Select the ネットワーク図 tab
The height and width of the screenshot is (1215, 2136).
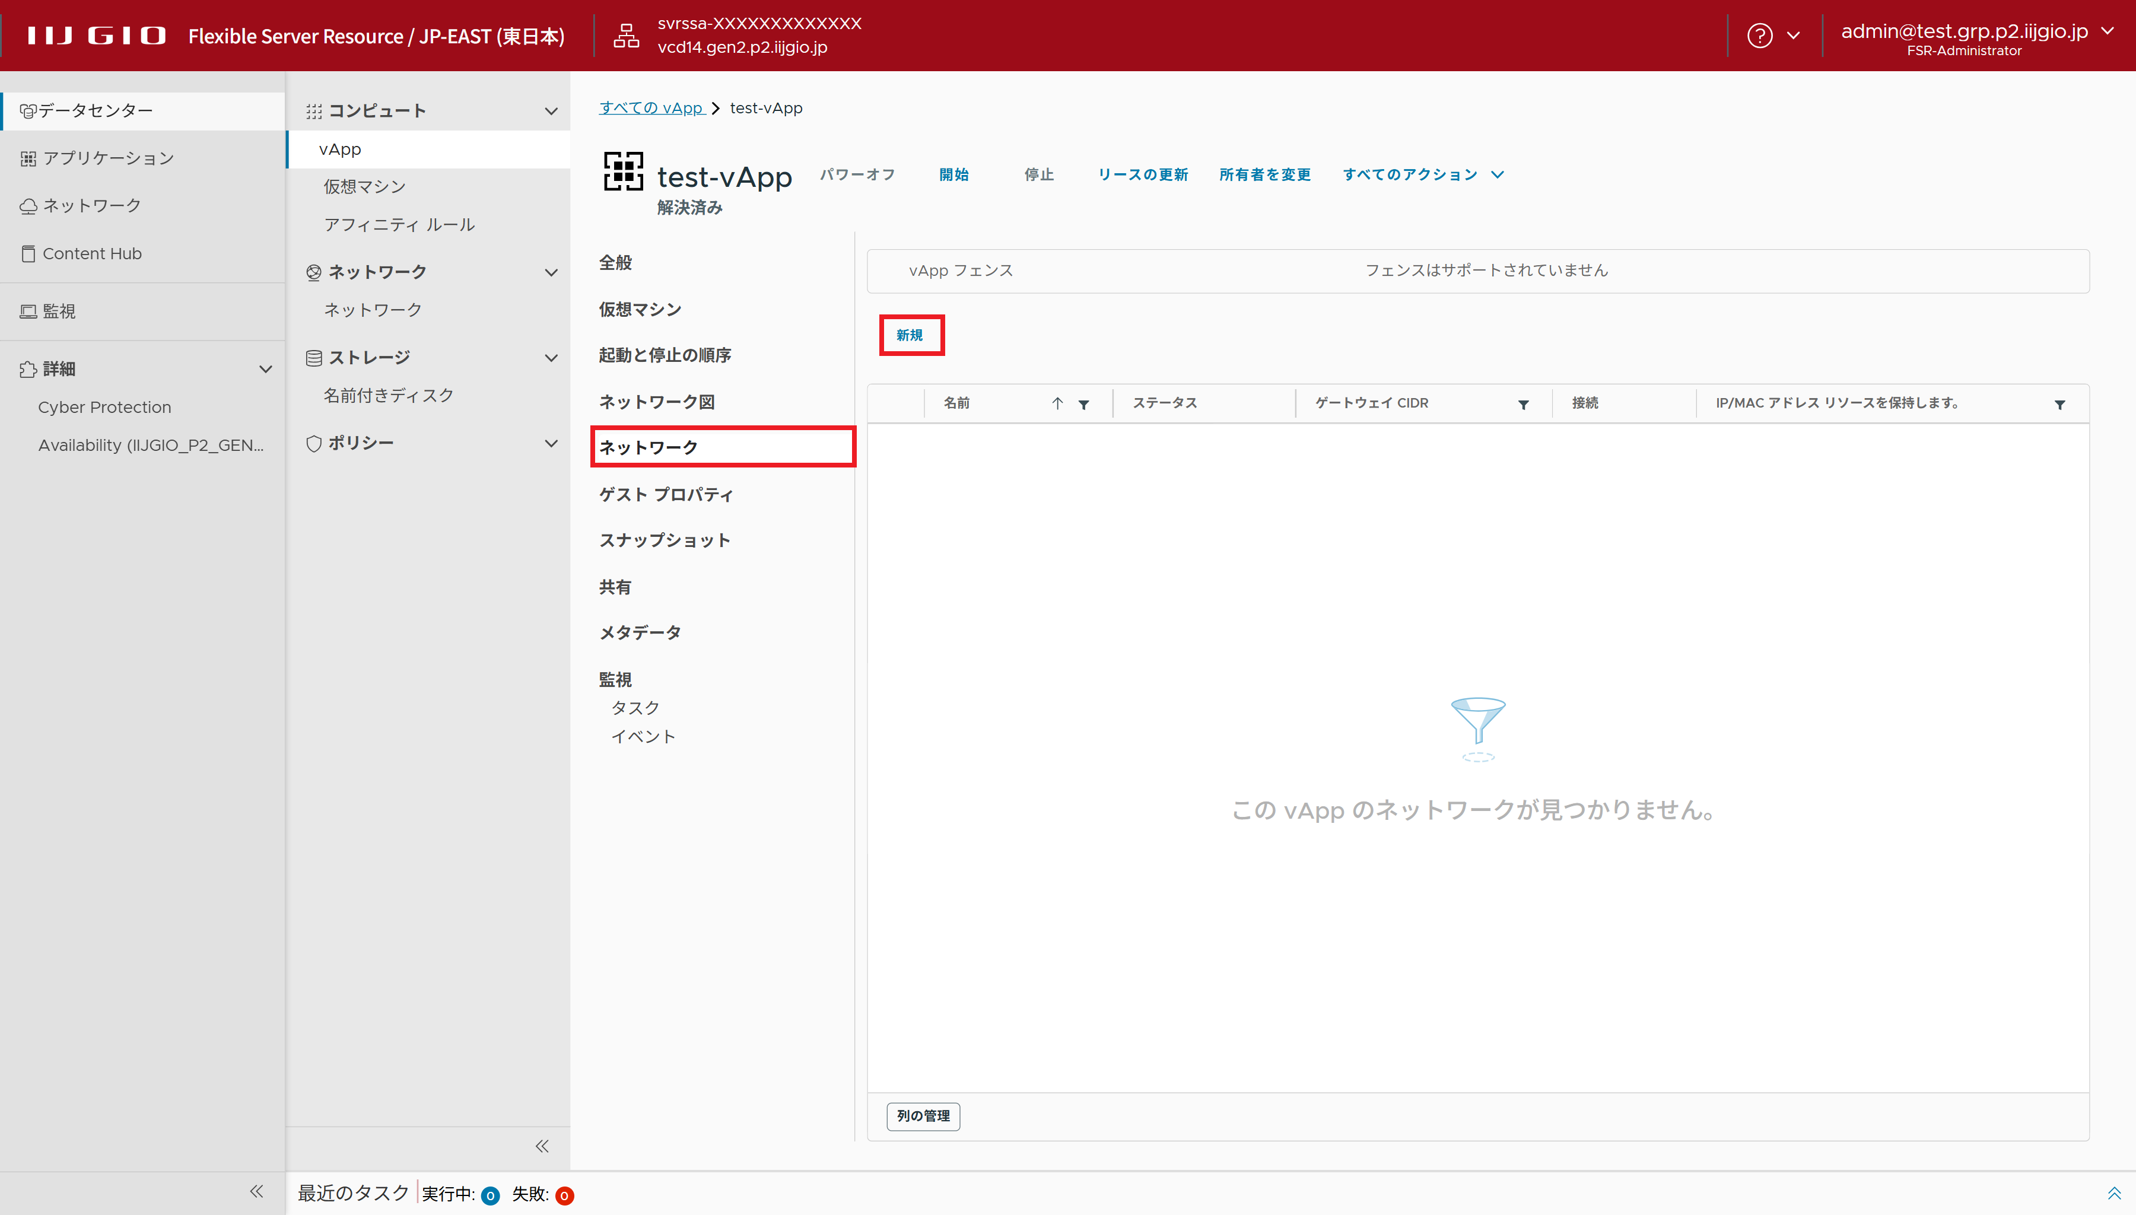tap(657, 402)
